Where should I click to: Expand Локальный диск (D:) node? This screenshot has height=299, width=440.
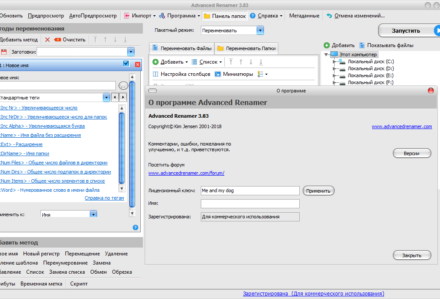pos(334,68)
